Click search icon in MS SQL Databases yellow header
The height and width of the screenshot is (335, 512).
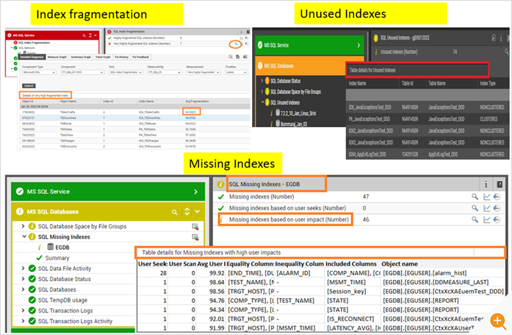pos(175,212)
